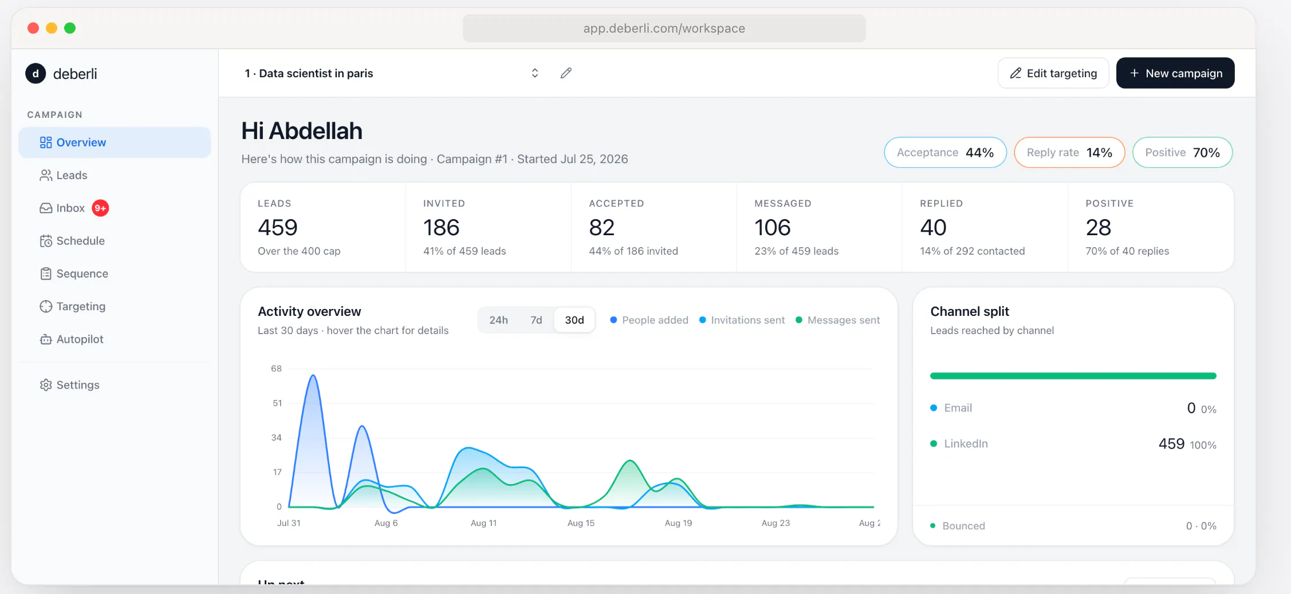Image resolution: width=1291 pixels, height=594 pixels.
Task: Click the Positive 28 stat card
Action: pos(1151,227)
